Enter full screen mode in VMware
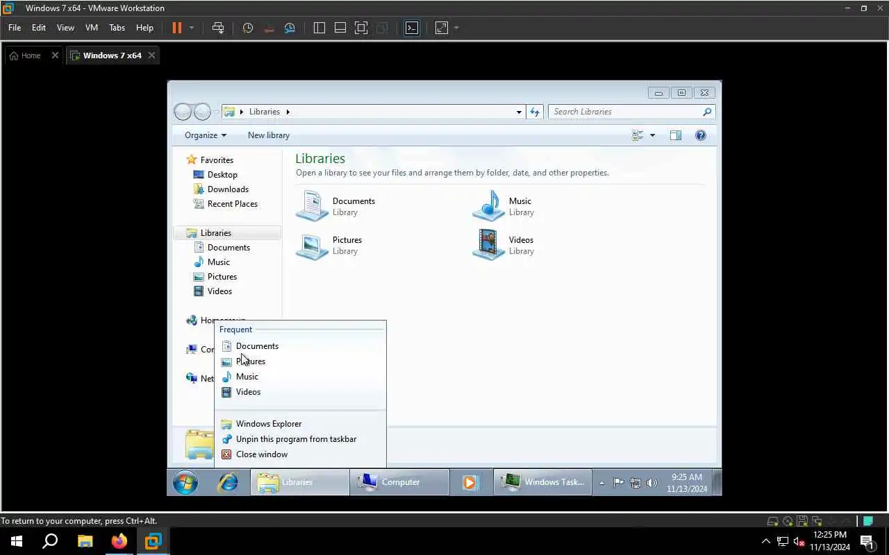This screenshot has height=555, width=889. 361,28
